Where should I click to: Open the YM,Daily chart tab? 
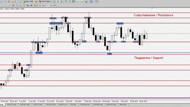pyautogui.click(x=73, y=105)
